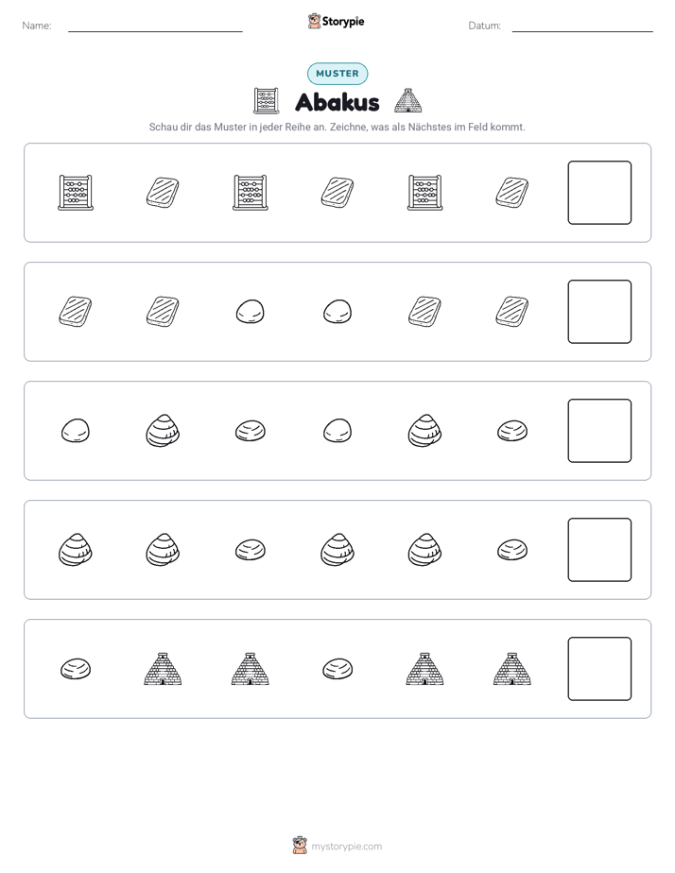The width and height of the screenshot is (675, 873).
Task: Click the empty answer box in row two
Action: pos(599,312)
